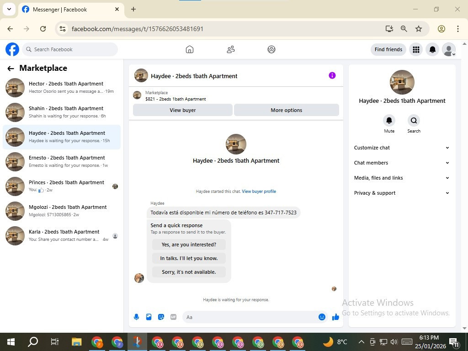The height and width of the screenshot is (351, 468).
Task: Open the Facebook logo home link
Action: (12, 49)
